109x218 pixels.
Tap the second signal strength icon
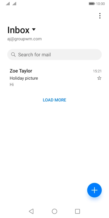[x=14, y=4]
